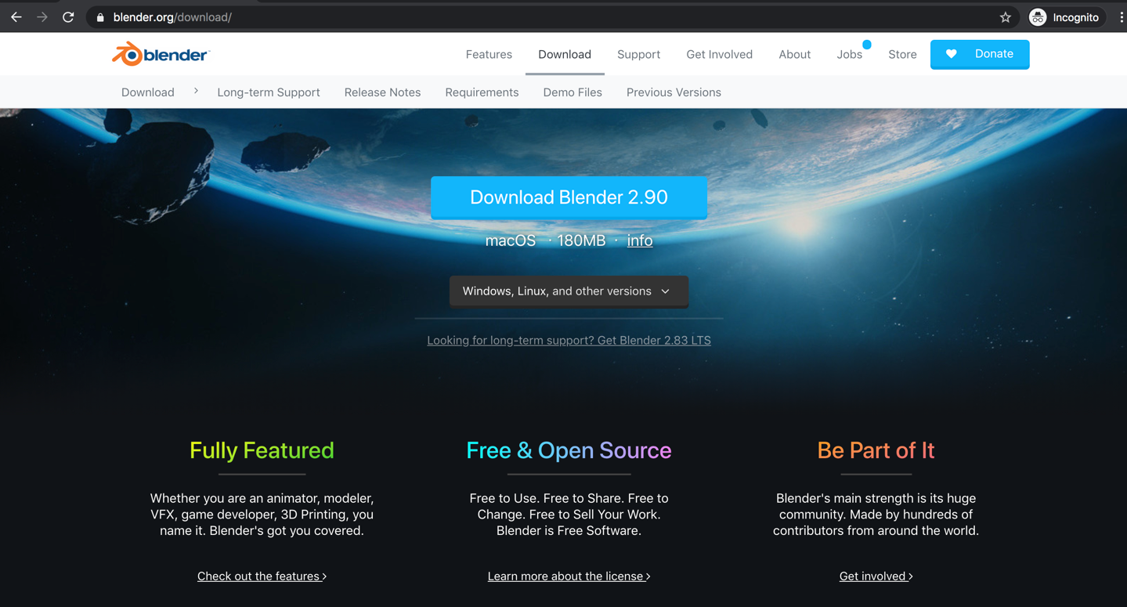1127x607 pixels.
Task: Open the Windows, Linux, and other versions dropdown
Action: [x=569, y=291]
